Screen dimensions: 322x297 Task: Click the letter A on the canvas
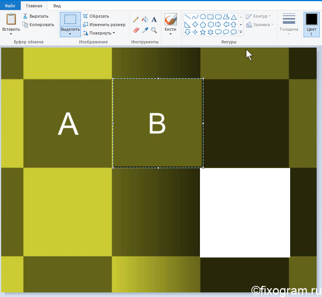(x=68, y=124)
